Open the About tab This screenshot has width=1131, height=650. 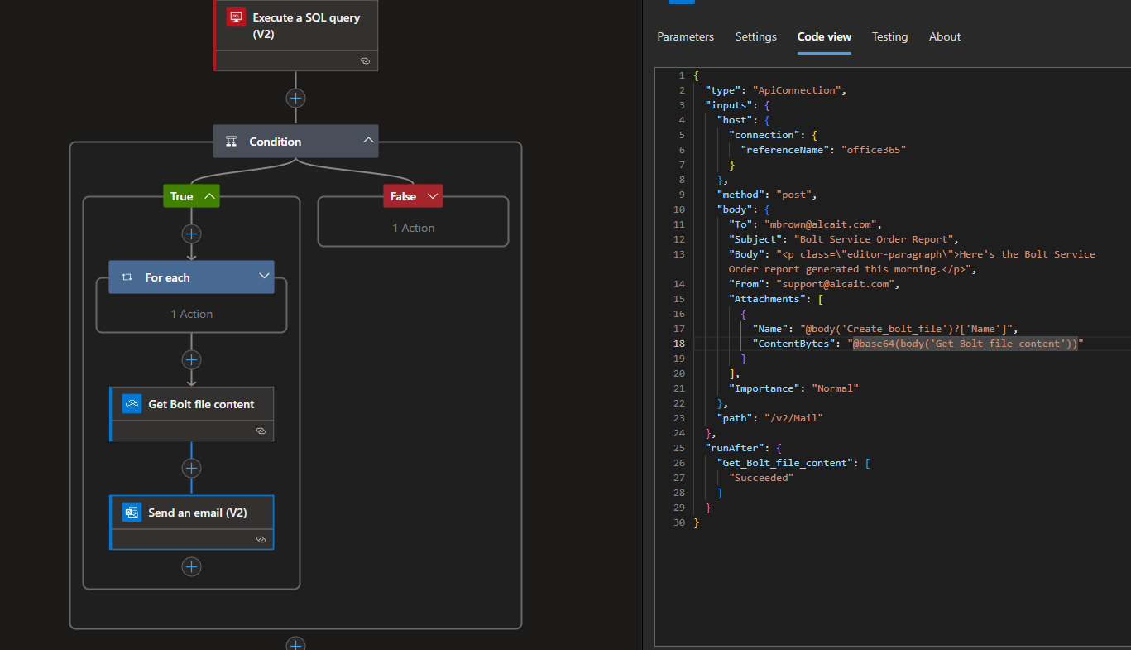945,36
